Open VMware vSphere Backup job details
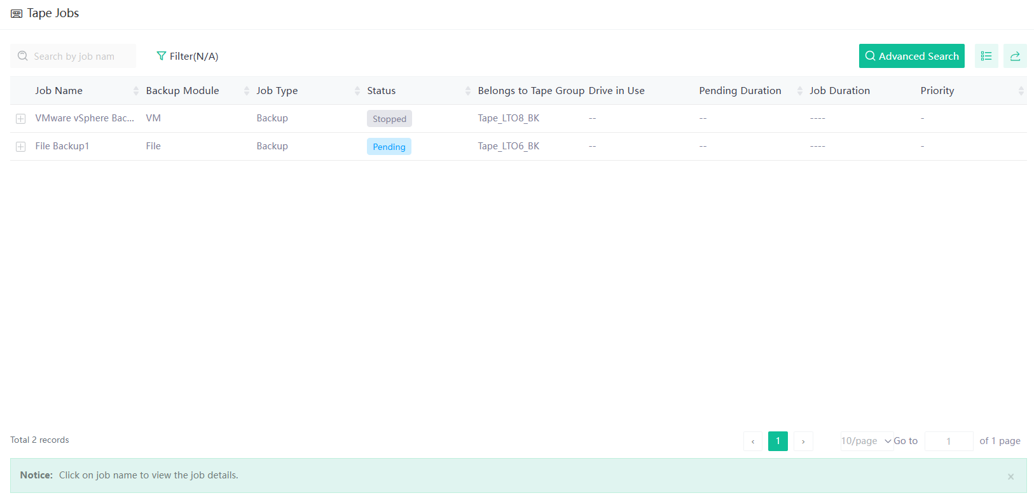 85,118
